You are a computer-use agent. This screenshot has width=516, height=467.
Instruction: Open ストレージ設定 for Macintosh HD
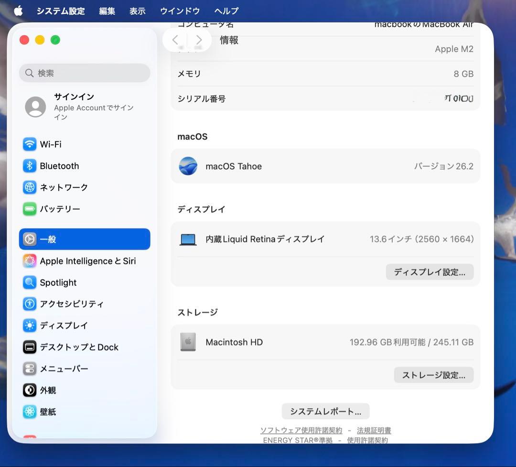(x=433, y=375)
